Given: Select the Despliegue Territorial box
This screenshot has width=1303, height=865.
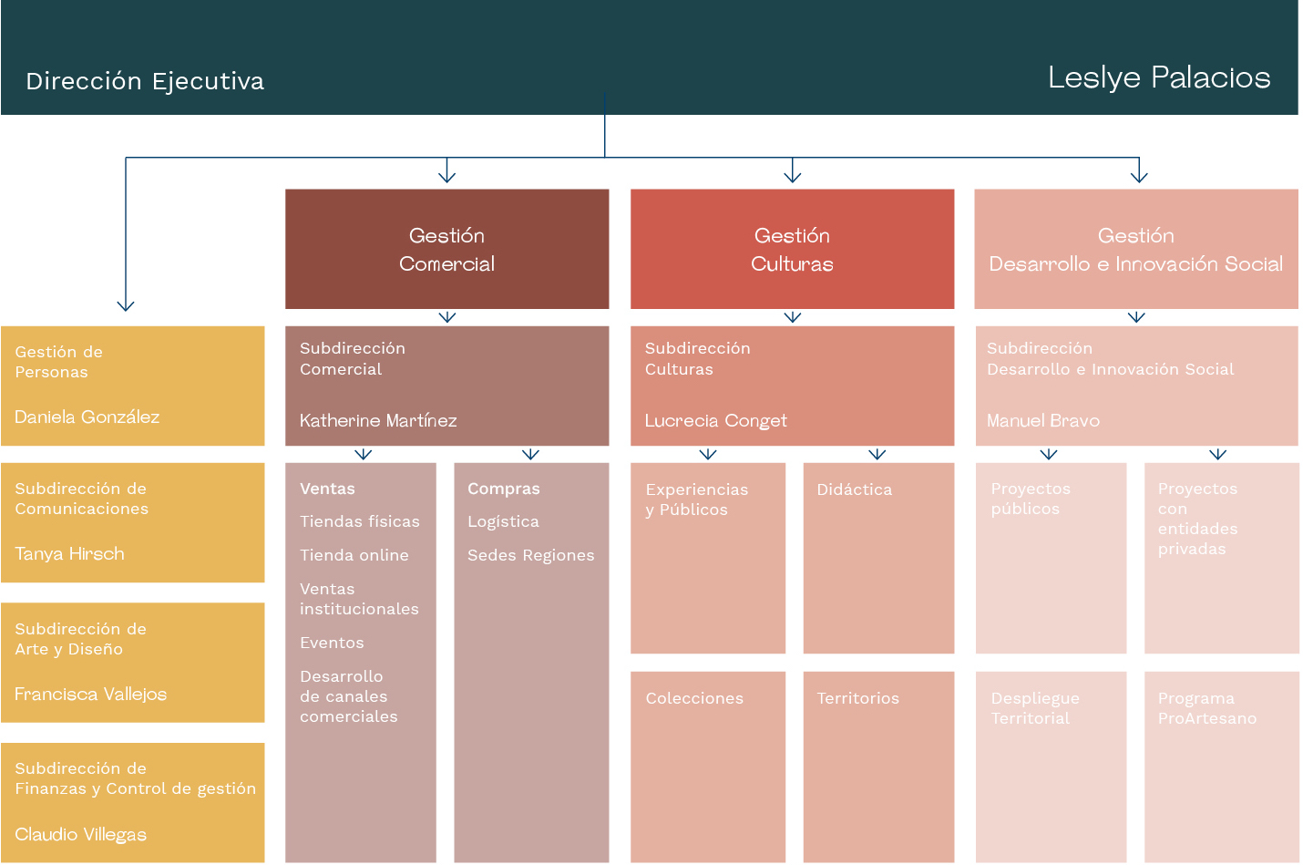Looking at the screenshot, I should [1052, 767].
